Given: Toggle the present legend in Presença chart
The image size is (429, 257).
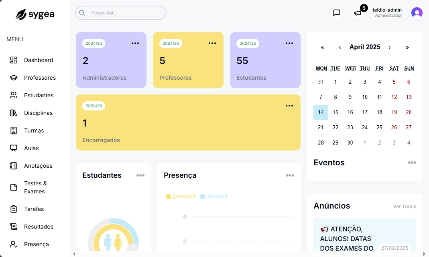Looking at the screenshot, I should point(181,196).
